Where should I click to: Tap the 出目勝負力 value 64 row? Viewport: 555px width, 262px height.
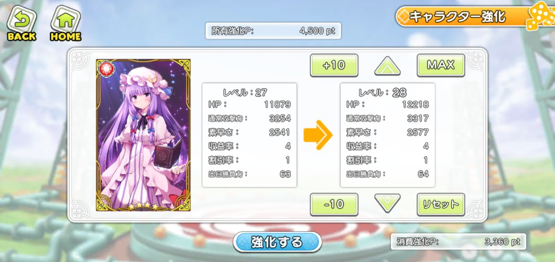click(387, 174)
